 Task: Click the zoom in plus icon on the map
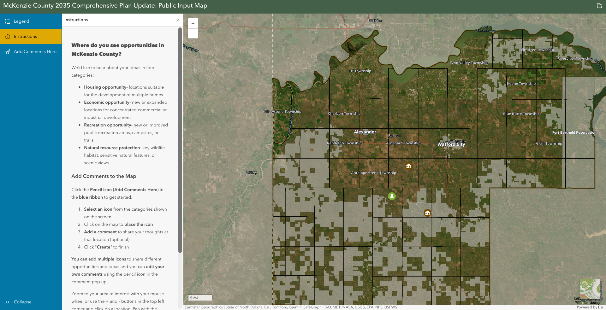tap(193, 23)
